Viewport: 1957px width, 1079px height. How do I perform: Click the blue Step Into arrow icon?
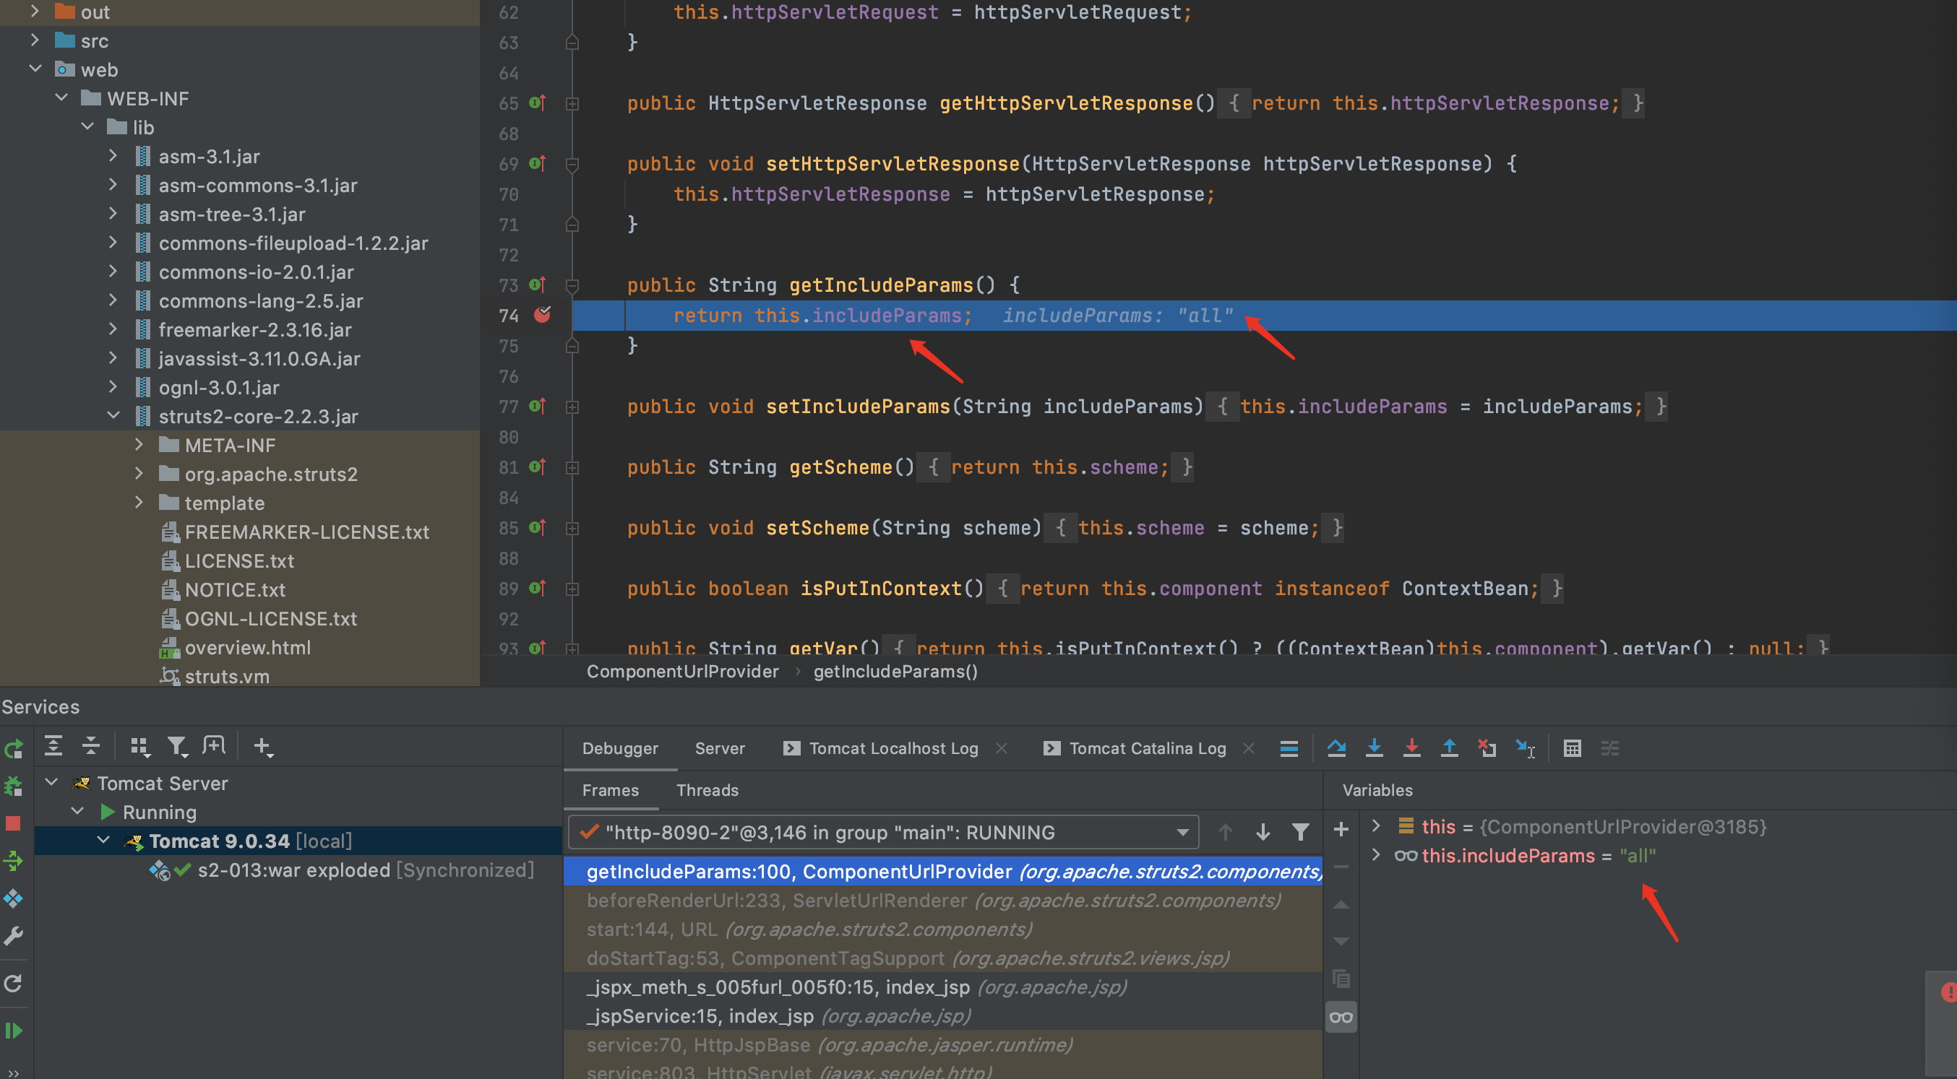[1374, 748]
